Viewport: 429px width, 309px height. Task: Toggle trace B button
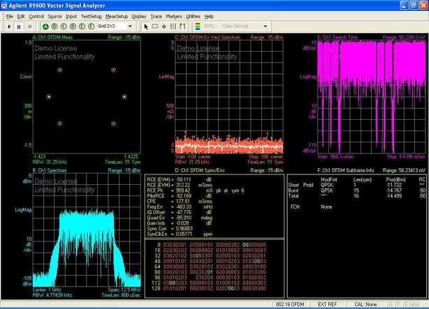(x=54, y=27)
